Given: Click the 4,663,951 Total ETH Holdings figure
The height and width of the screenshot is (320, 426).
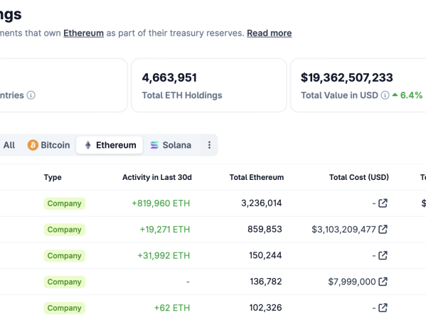Looking at the screenshot, I should pyautogui.click(x=169, y=78).
